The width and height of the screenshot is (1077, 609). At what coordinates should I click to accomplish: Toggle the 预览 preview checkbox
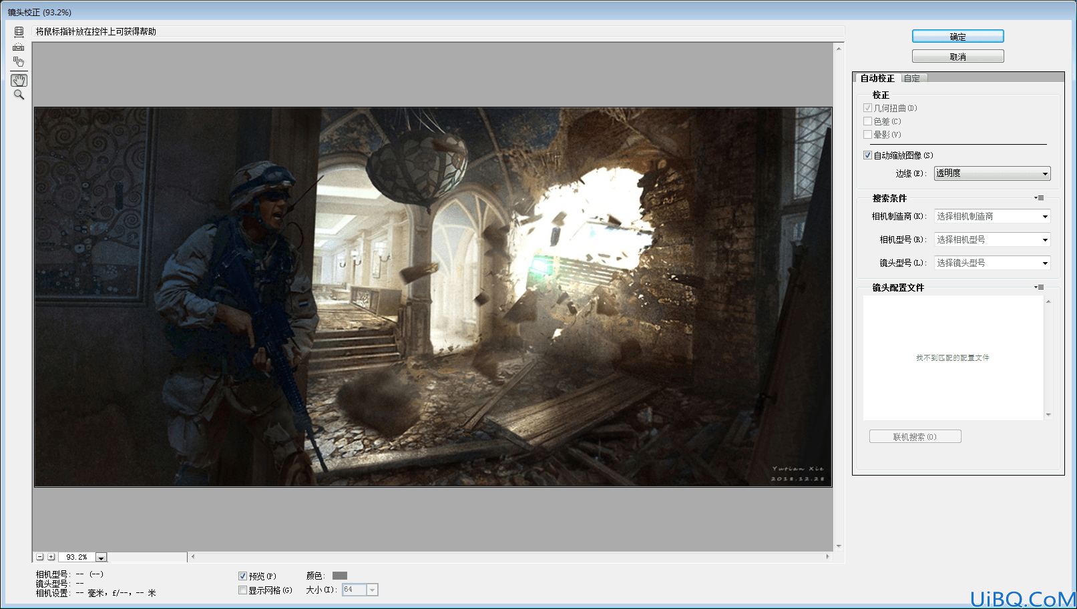coord(243,576)
